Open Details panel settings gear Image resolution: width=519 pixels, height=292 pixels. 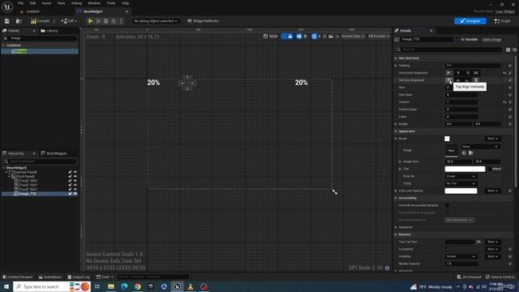515,49
